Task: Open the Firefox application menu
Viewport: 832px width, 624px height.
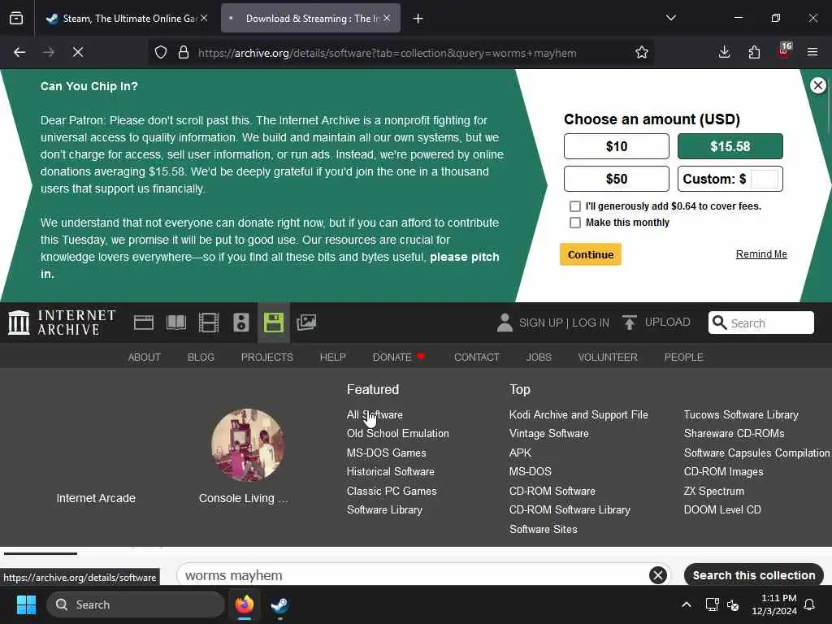Action: [812, 52]
